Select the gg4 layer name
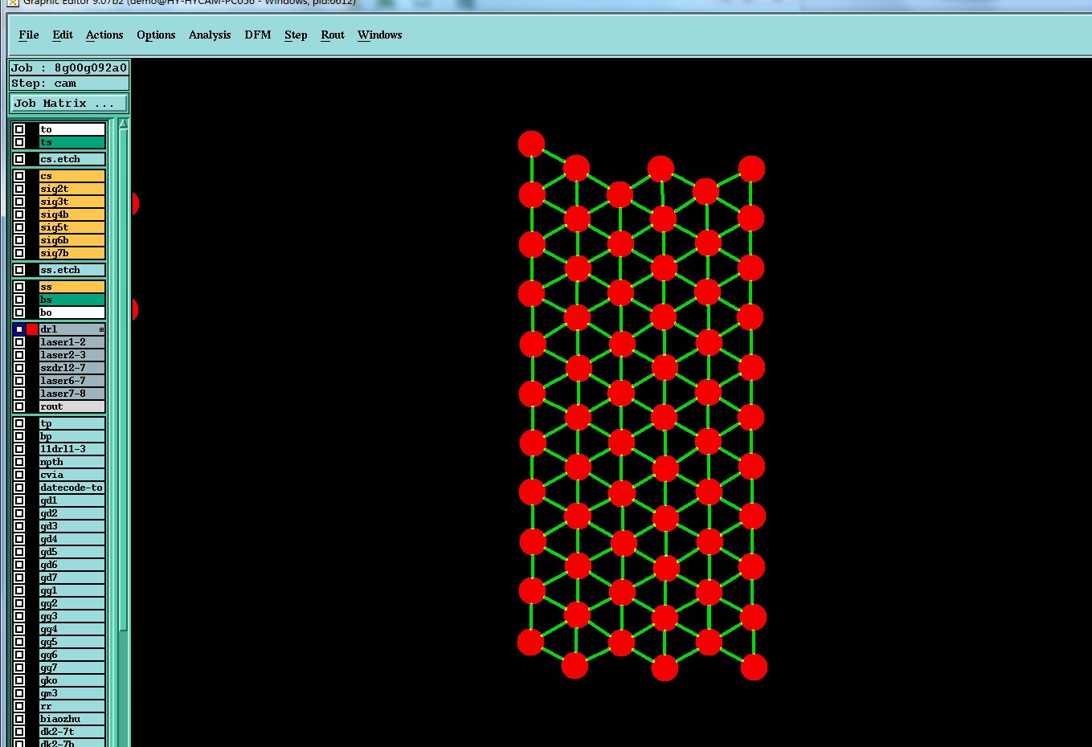The height and width of the screenshot is (747, 1092). click(72, 629)
